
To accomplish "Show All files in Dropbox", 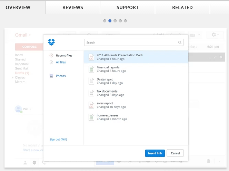I will pos(61,62).
